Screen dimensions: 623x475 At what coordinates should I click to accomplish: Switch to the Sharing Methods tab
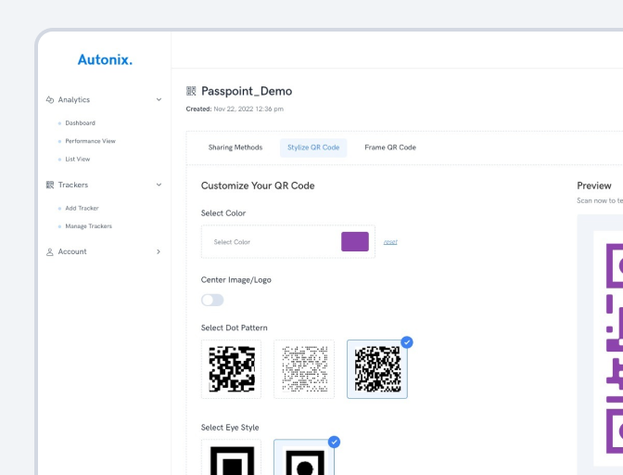235,148
